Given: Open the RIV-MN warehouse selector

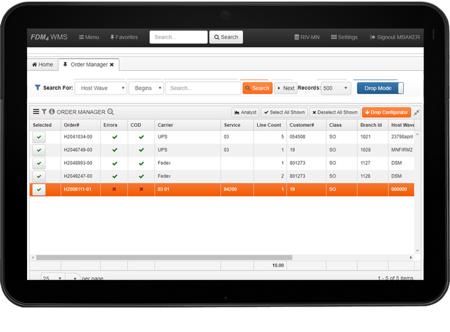Looking at the screenshot, I should 307,37.
